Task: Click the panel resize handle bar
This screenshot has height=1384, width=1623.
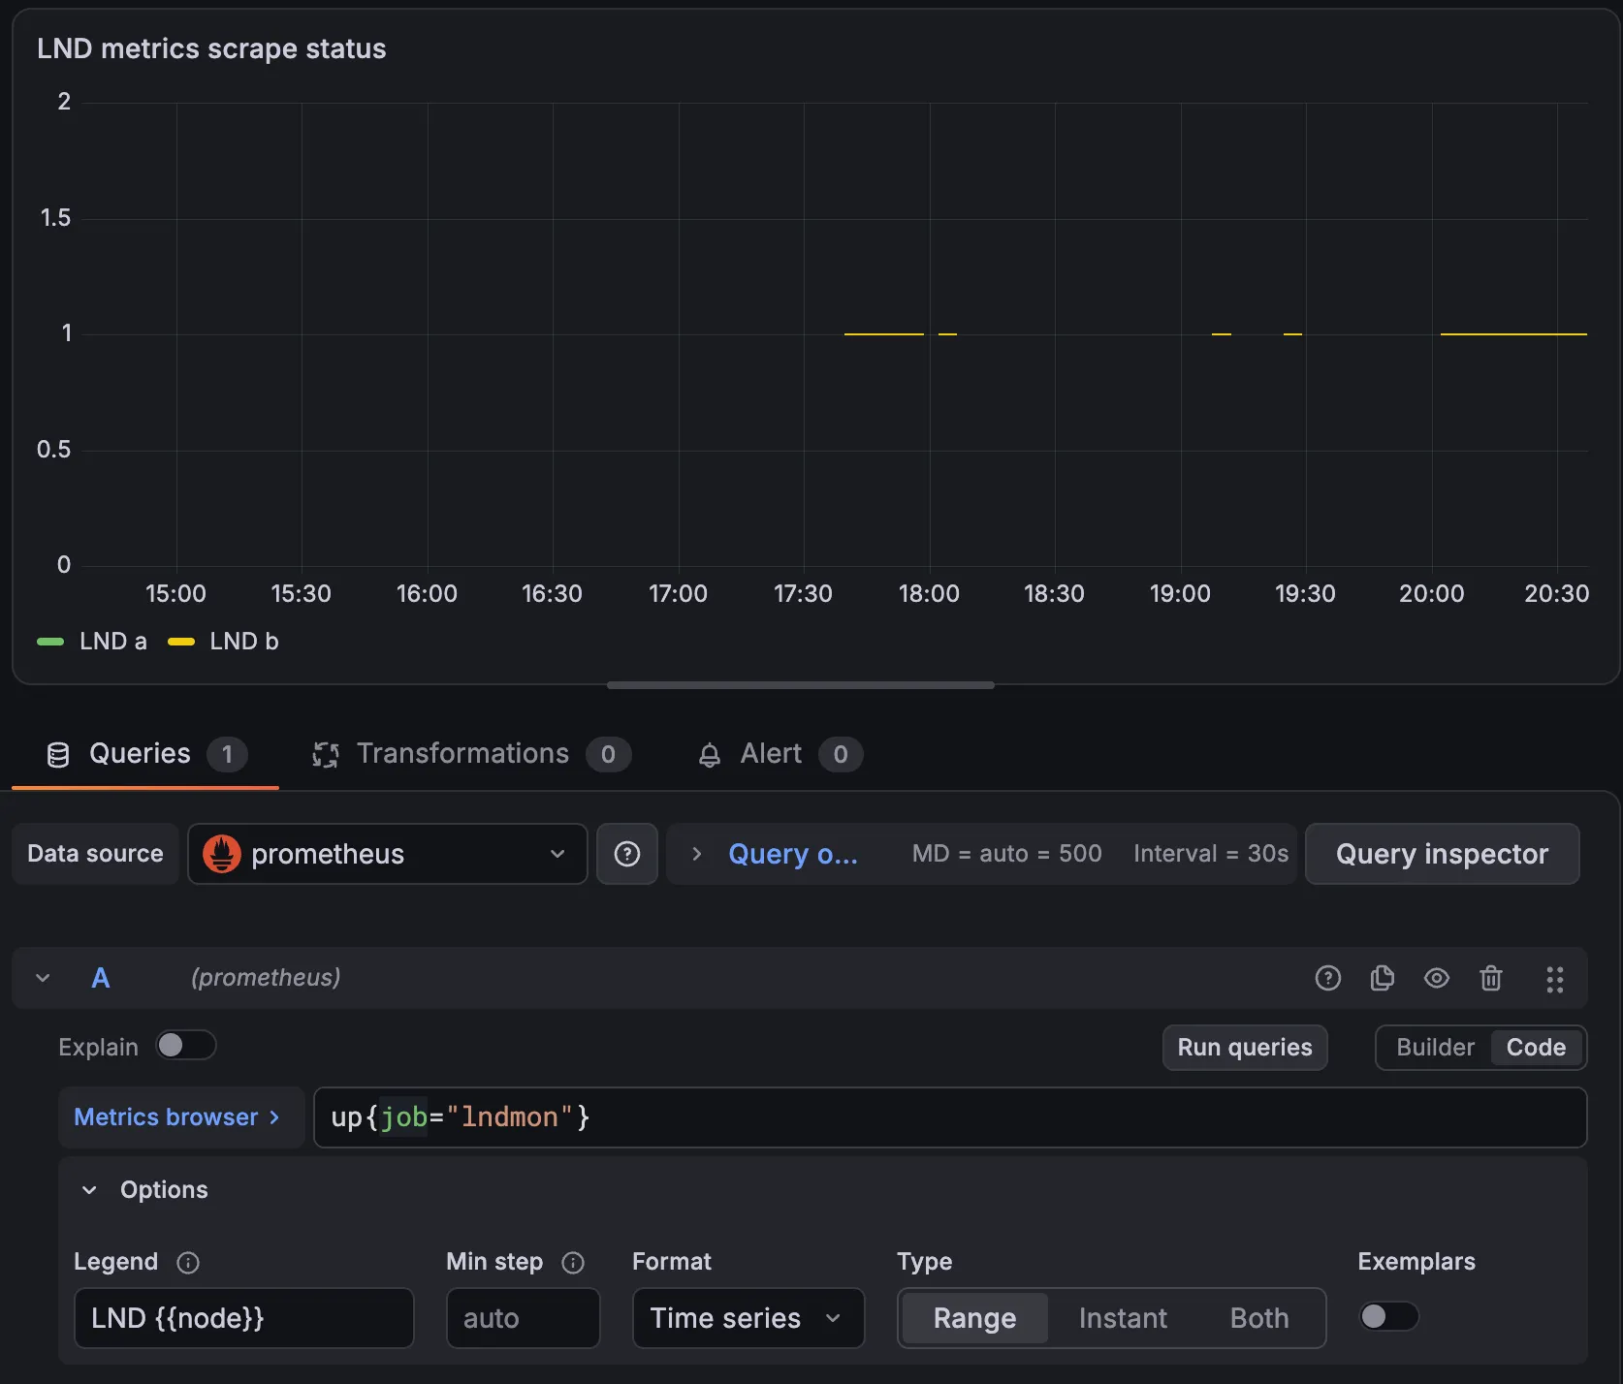Action: [x=801, y=685]
